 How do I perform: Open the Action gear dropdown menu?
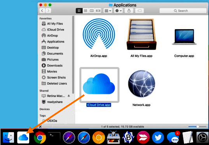[x=118, y=11]
